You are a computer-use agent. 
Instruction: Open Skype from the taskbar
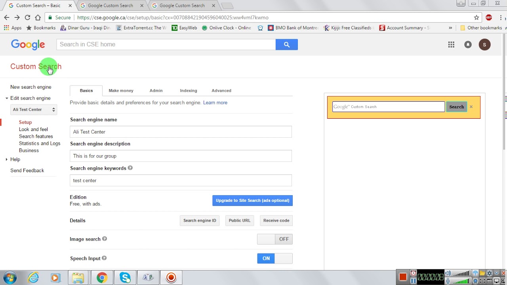[x=125, y=278]
